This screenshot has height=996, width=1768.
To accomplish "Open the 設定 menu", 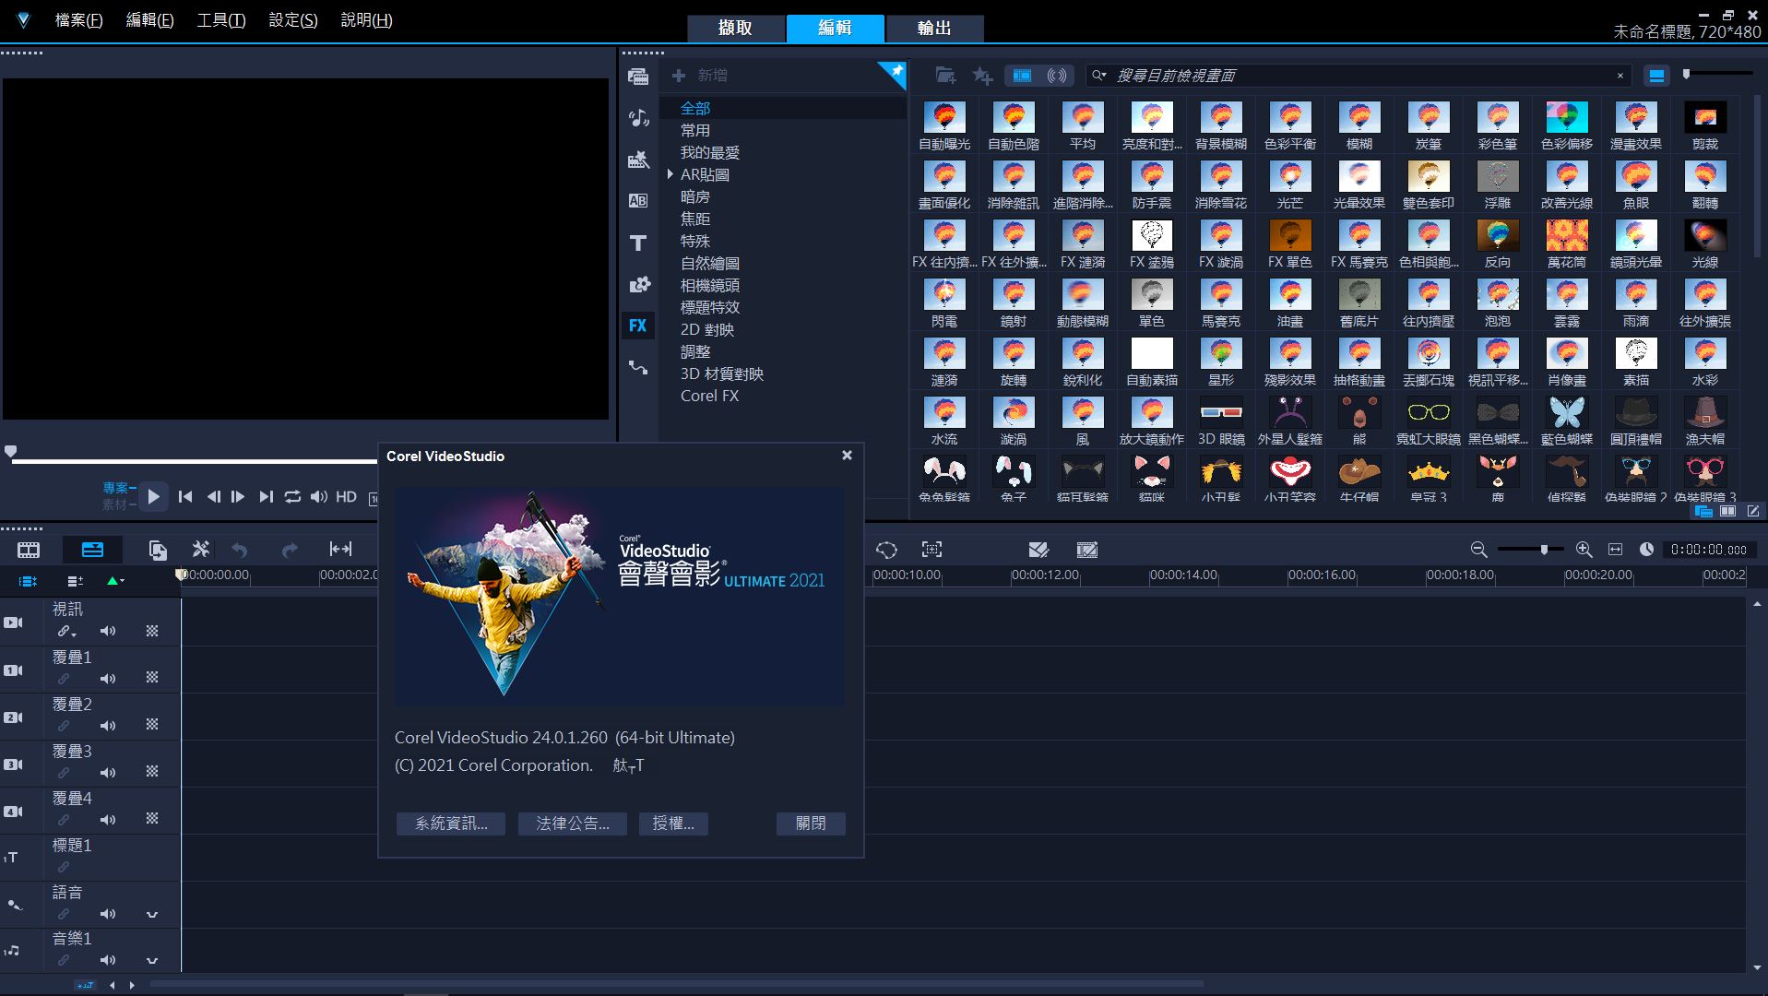I will pyautogui.click(x=293, y=20).
